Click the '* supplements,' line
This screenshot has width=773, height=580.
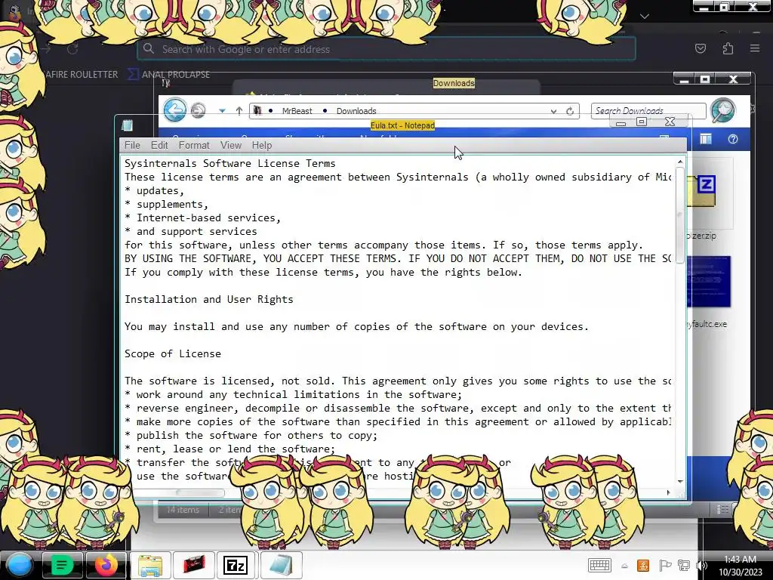(x=166, y=204)
